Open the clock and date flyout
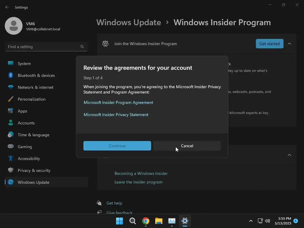The image size is (304, 228). [x=283, y=221]
